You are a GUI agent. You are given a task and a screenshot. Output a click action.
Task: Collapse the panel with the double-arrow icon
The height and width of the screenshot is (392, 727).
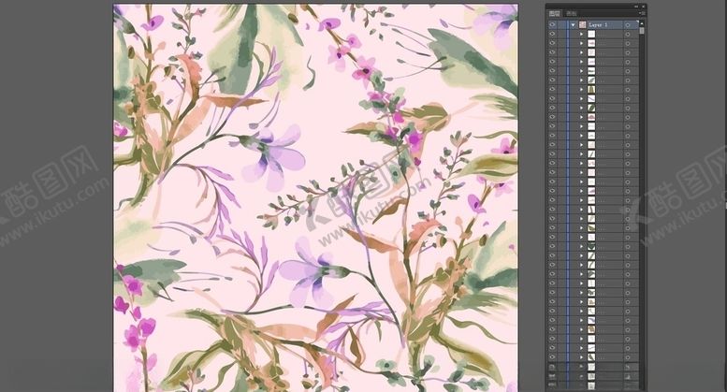click(634, 7)
